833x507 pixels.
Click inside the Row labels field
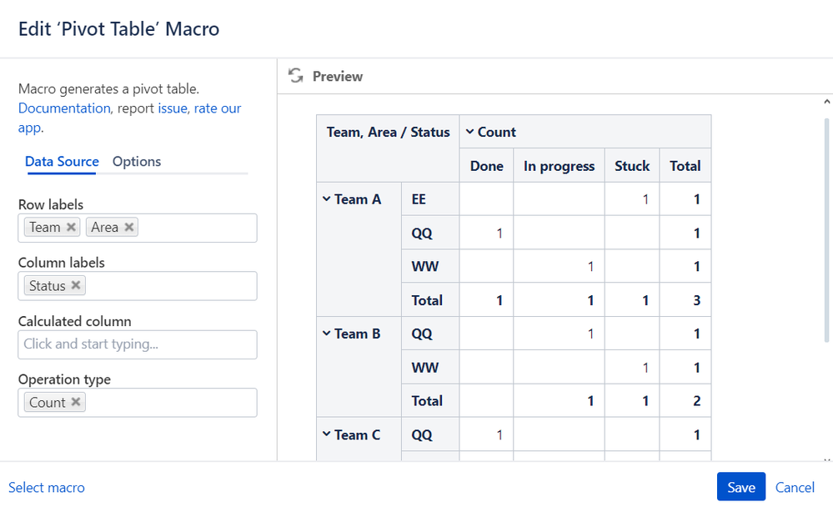(196, 228)
